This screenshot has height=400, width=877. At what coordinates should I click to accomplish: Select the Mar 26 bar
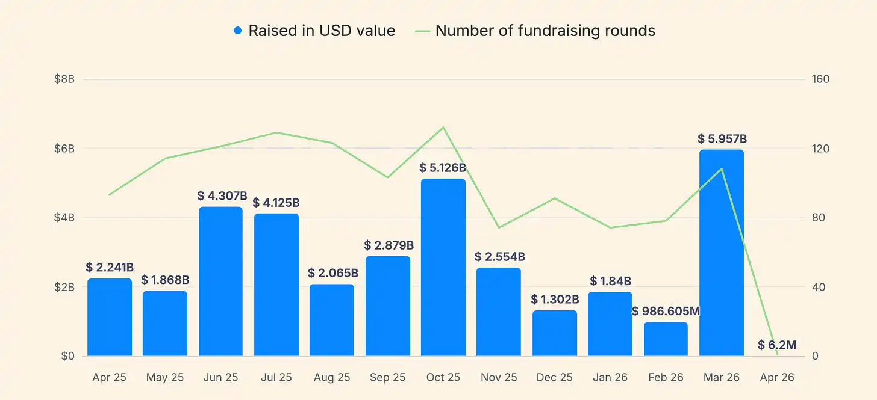click(x=722, y=253)
